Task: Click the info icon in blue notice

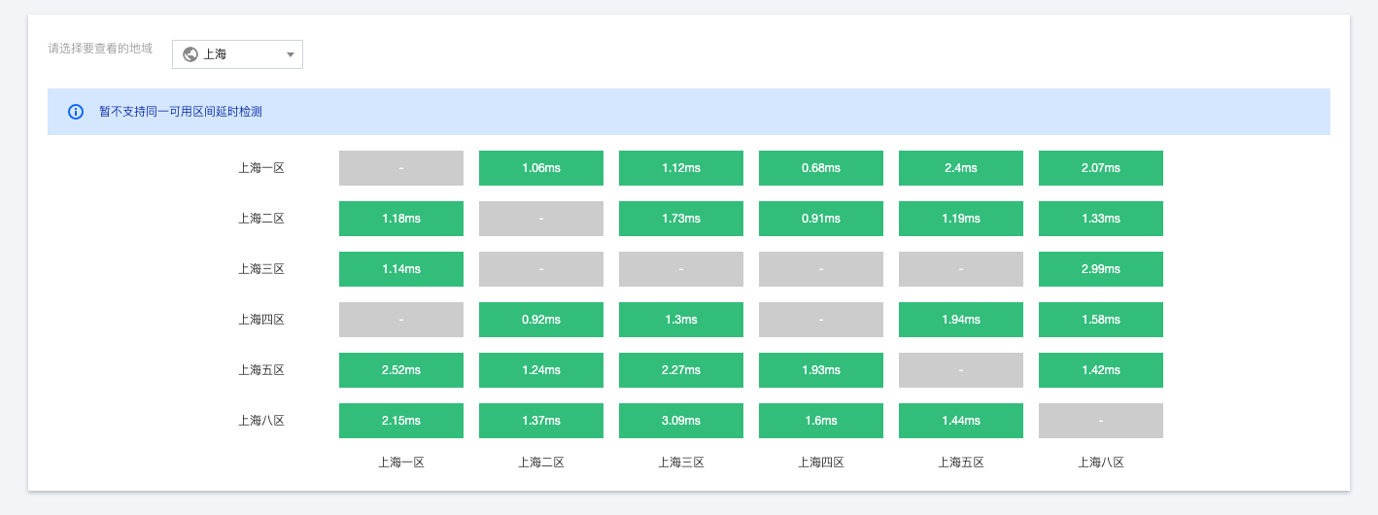Action: (76, 112)
